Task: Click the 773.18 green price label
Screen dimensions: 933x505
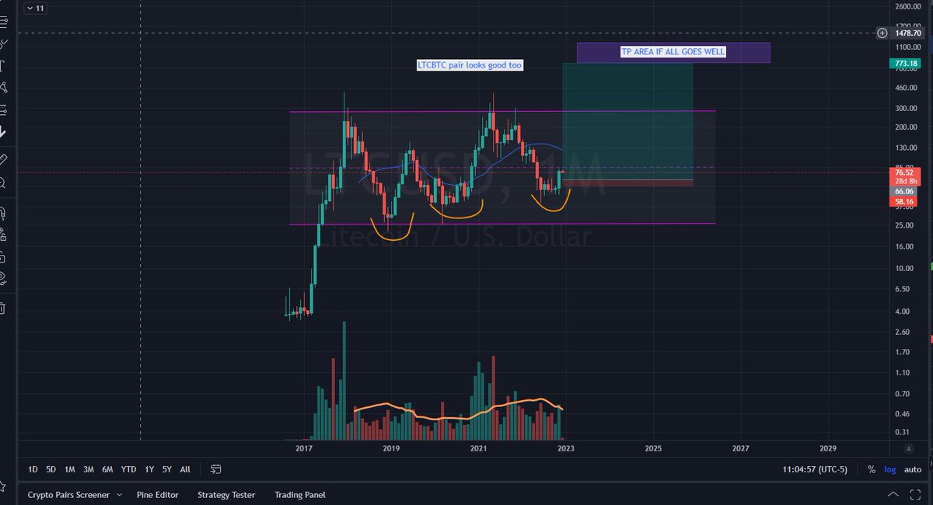Action: pyautogui.click(x=904, y=63)
